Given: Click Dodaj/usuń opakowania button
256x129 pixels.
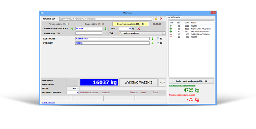Looking at the screenshot, I should [191, 81].
